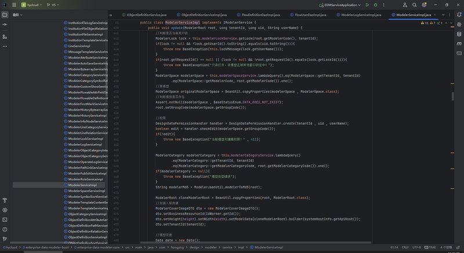Open the main hamburger menu
This screenshot has height=253, width=464.
tap(14, 5)
